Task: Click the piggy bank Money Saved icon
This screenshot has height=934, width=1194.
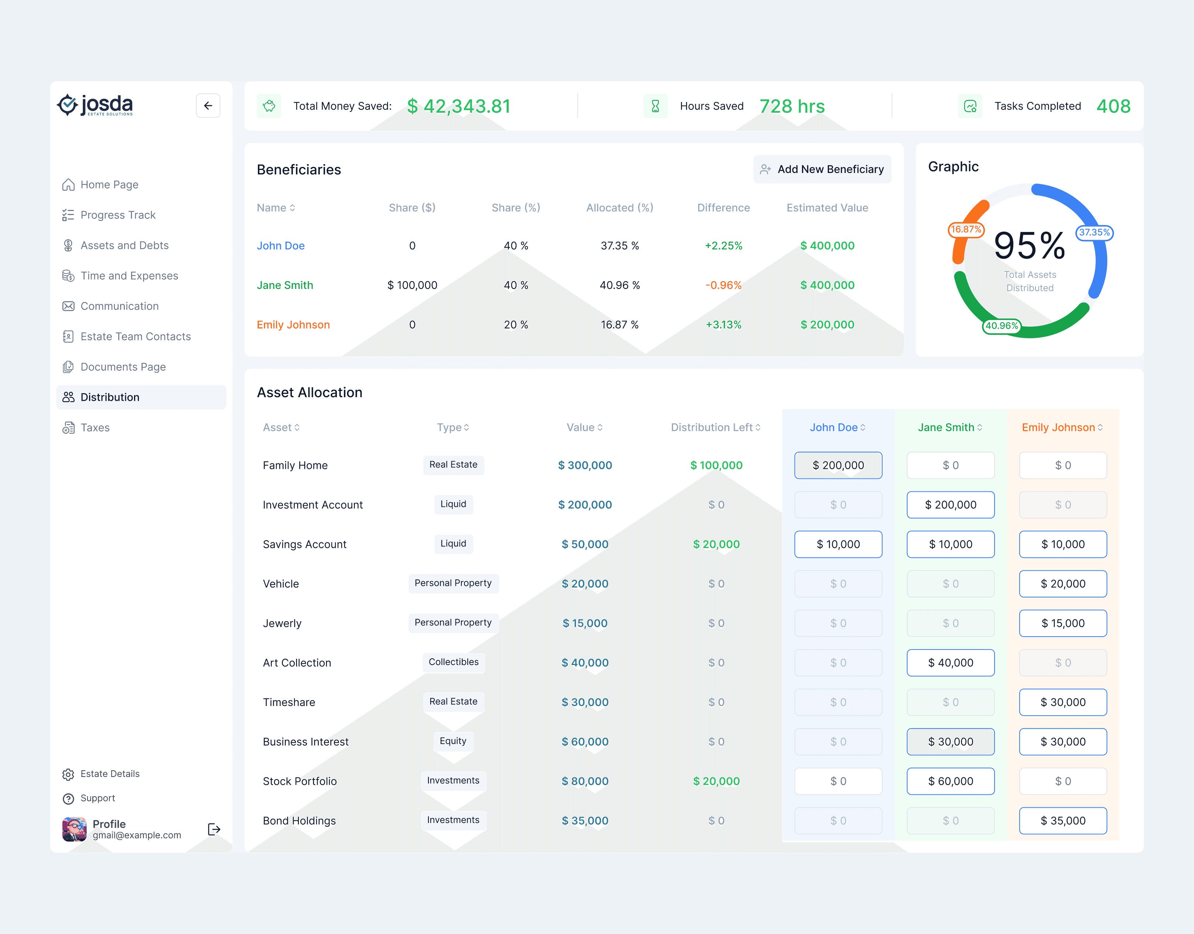Action: [269, 106]
